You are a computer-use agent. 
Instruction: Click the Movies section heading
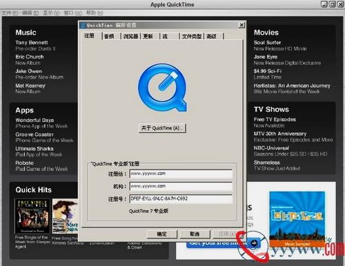[x=266, y=32]
